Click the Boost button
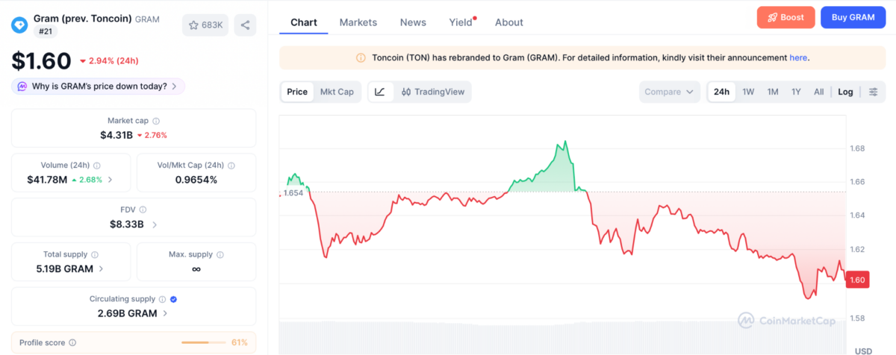Image resolution: width=896 pixels, height=355 pixels. tap(785, 17)
